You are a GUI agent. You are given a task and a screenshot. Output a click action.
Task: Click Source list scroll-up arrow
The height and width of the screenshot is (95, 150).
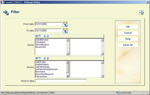tap(68, 62)
